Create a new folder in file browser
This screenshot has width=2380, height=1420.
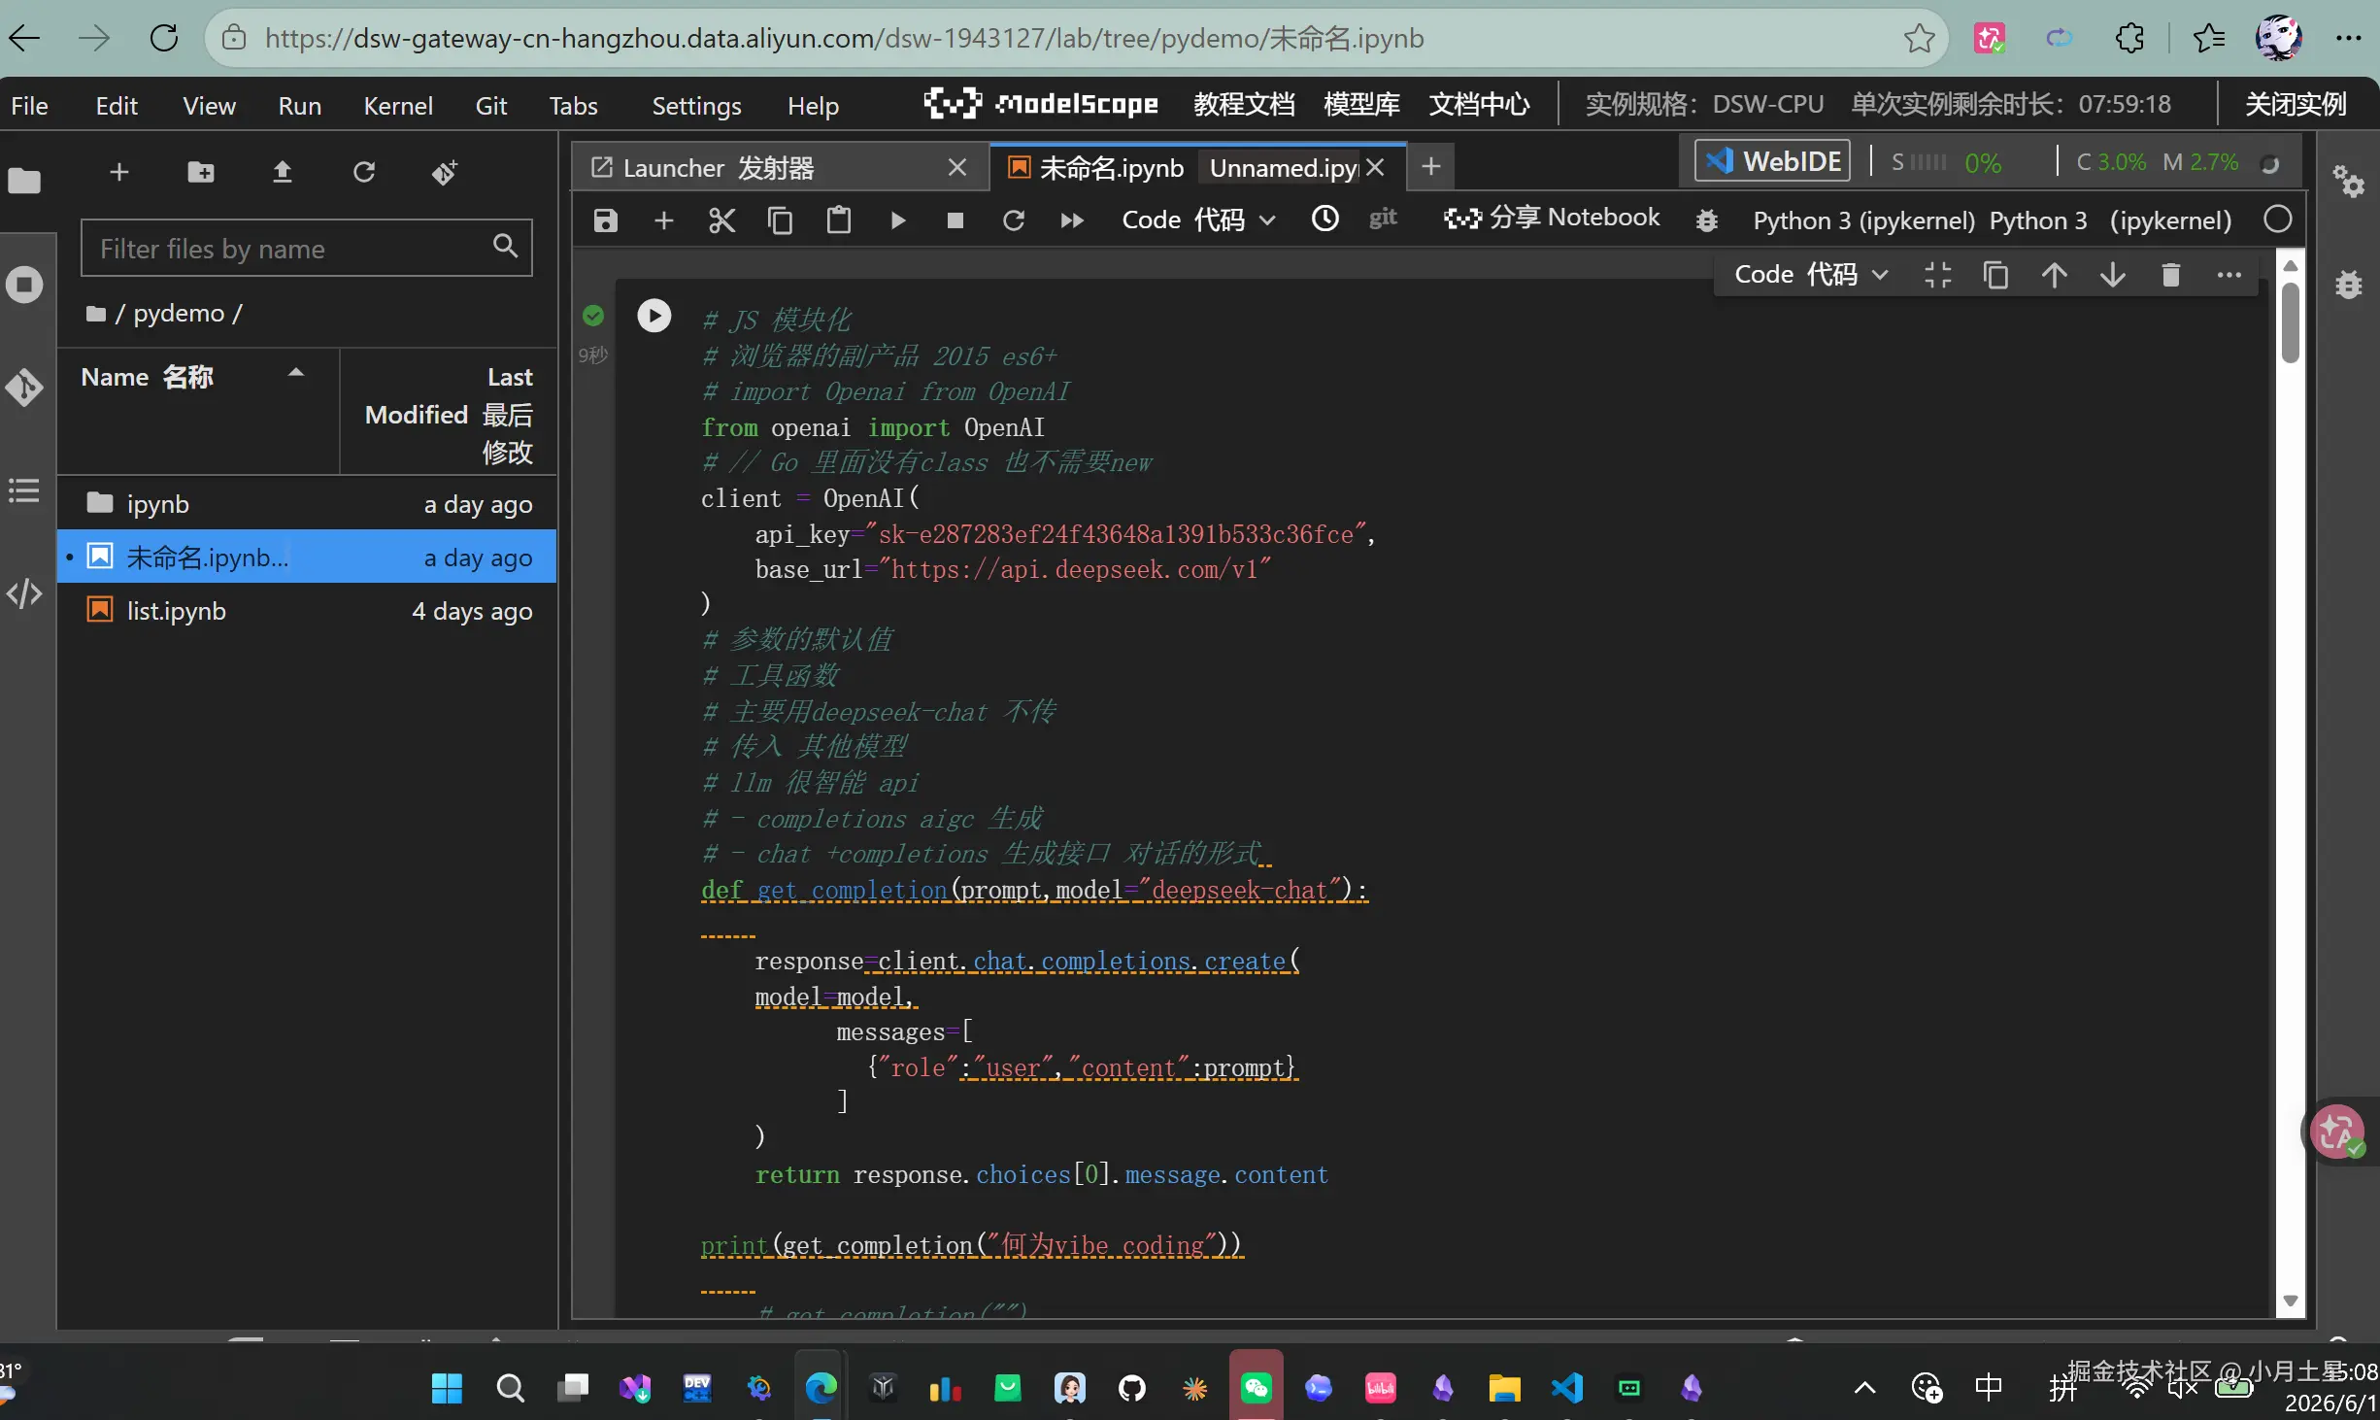coord(201,172)
